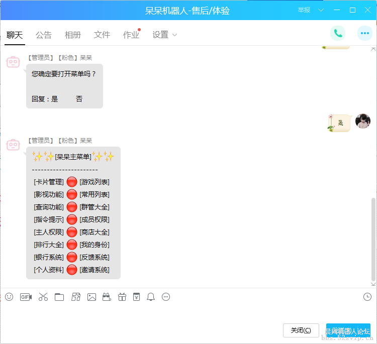Click the 举报 report link

pos(304,10)
